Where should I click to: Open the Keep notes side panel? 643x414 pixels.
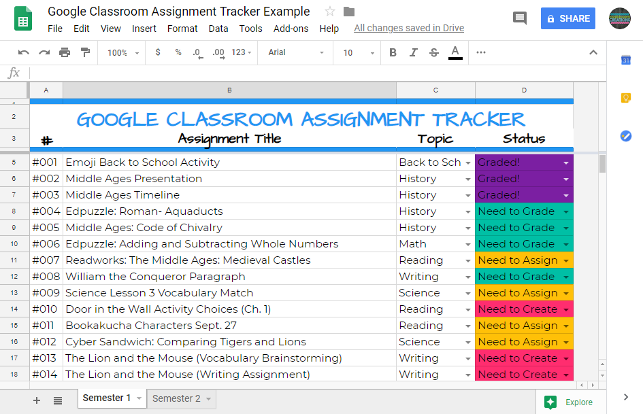[x=626, y=98]
